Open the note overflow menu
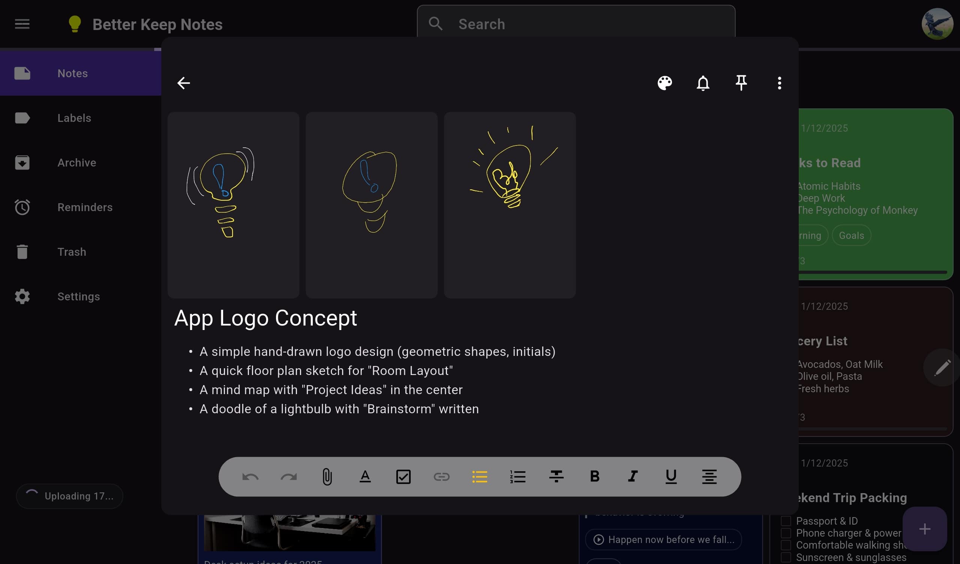The image size is (960, 564). coord(779,83)
